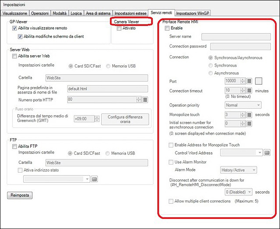Viewport: 280px width, 229px height.
Task: Toggle Abilita visualizzatore remoto checkbox
Action: pos(15,28)
